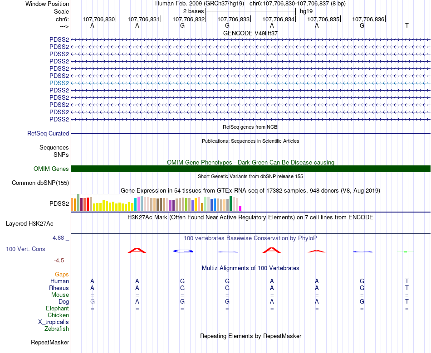Viewport: 431px width, 353px height.
Task: Click the Human Feb. 2009 (GRCh37/hg19) assembly text
Action: click(x=200, y=4)
